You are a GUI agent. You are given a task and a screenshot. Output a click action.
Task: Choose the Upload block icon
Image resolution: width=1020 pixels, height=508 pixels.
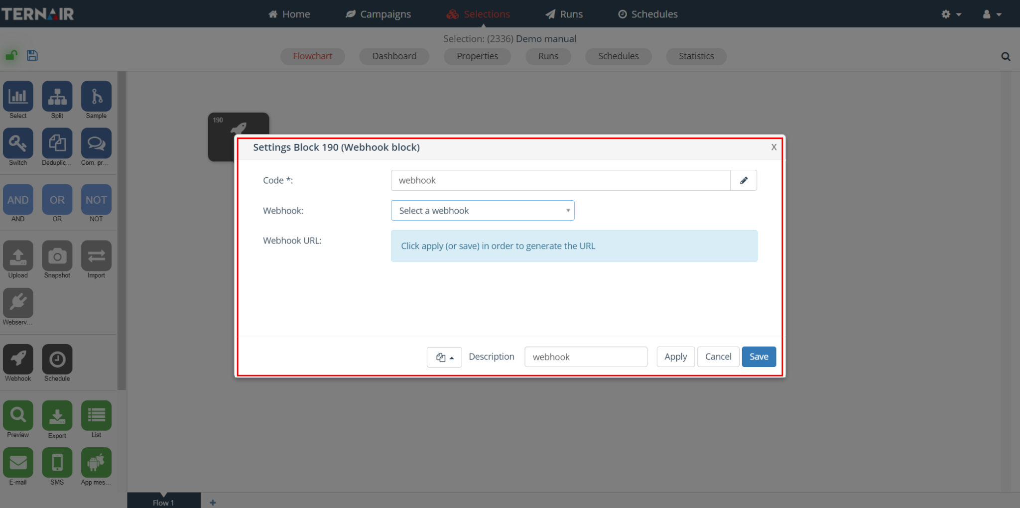(x=18, y=256)
